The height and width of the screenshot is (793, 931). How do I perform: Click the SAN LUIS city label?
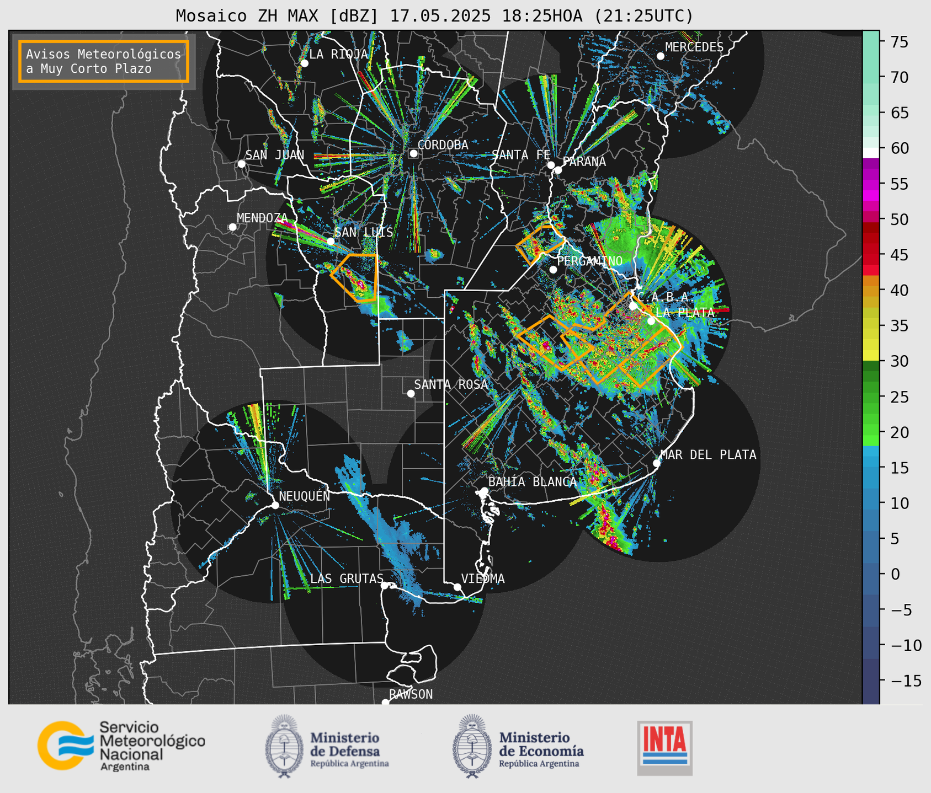tap(364, 232)
